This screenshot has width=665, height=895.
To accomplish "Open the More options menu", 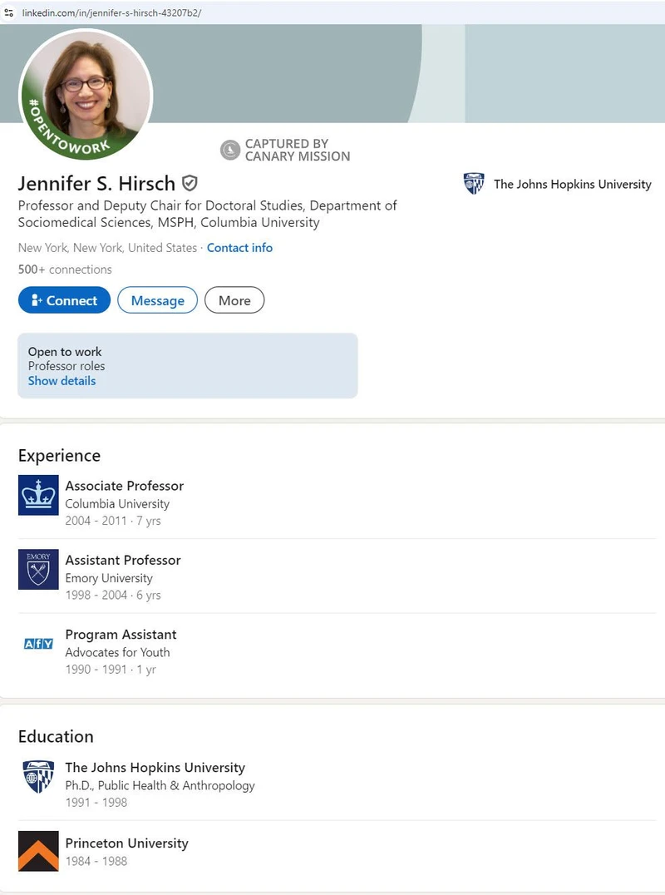I will (x=234, y=300).
